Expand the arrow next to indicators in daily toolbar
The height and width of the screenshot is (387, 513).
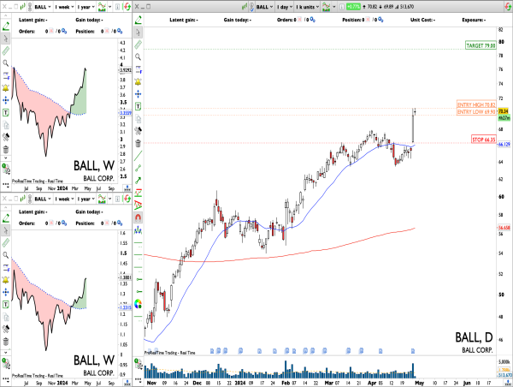[x=334, y=7]
